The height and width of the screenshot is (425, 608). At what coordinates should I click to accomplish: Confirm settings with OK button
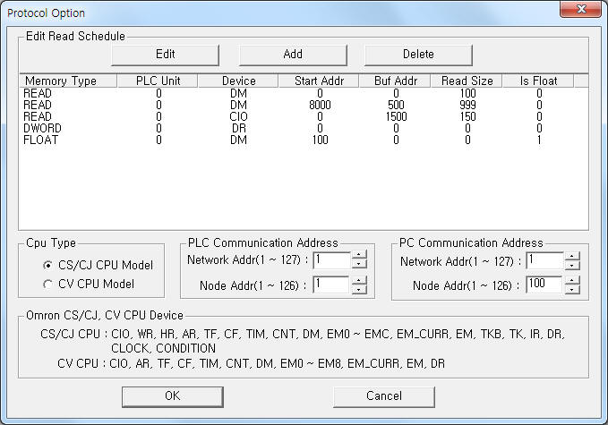click(x=173, y=396)
